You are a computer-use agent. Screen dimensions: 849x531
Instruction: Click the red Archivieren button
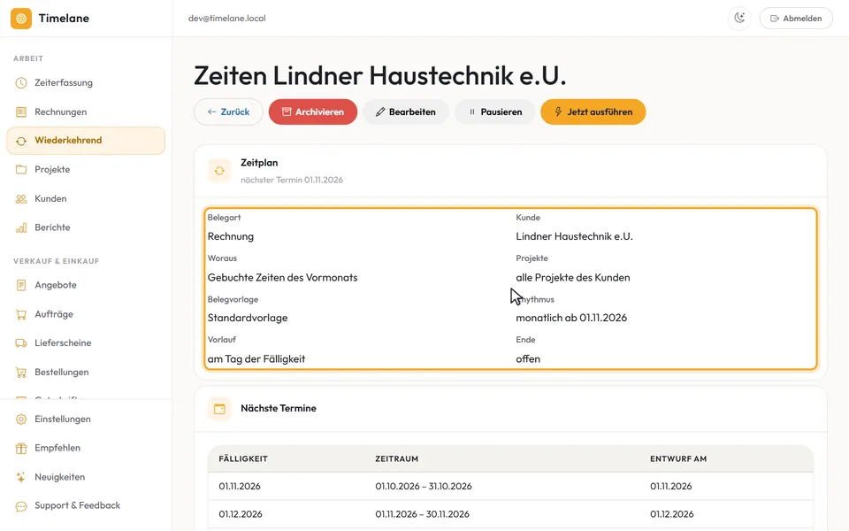[313, 112]
